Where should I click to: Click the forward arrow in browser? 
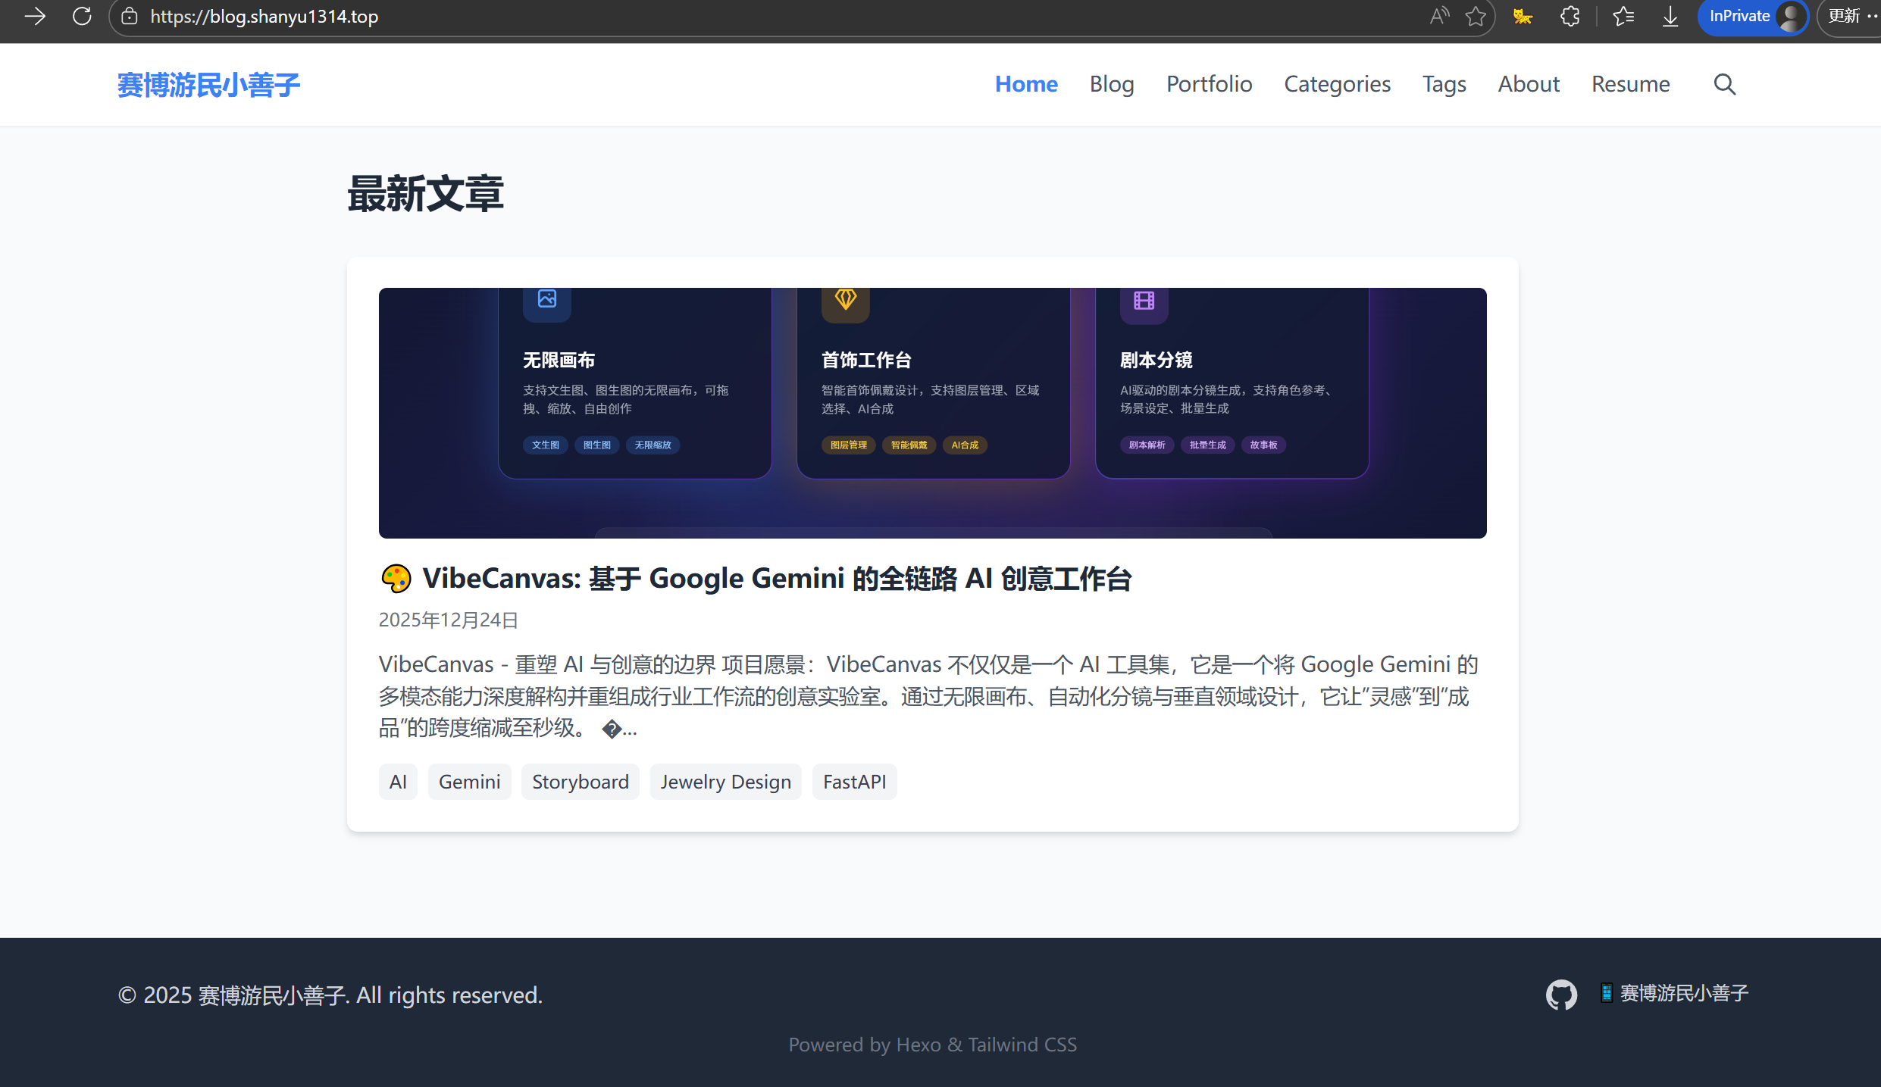pyautogui.click(x=35, y=17)
